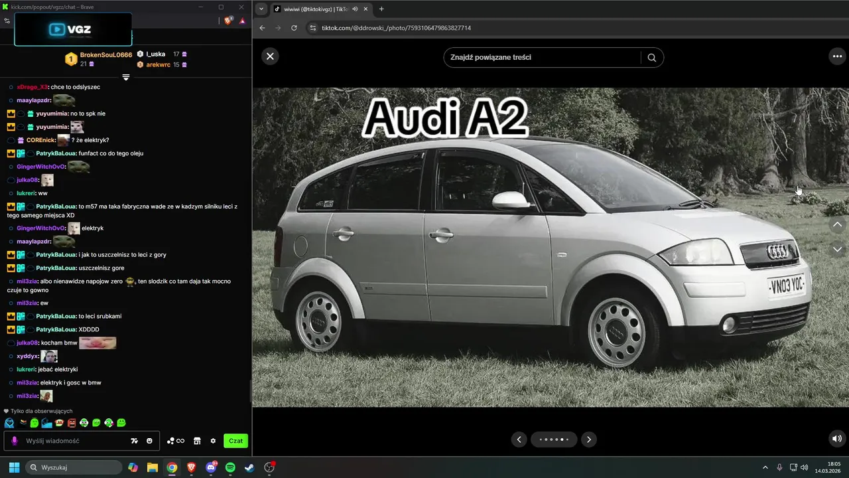Insert the last green smiling emote
This screenshot has width=849, height=478.
pyautogui.click(x=121, y=423)
